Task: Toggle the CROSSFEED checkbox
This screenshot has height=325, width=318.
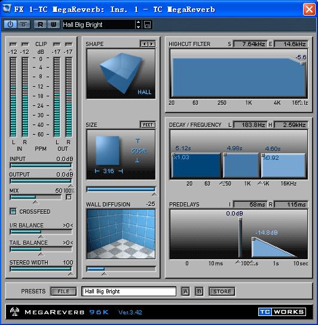Action: (13, 211)
